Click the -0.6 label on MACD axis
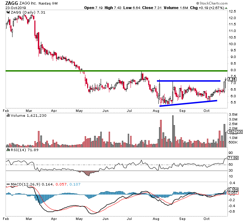 (232, 212)
